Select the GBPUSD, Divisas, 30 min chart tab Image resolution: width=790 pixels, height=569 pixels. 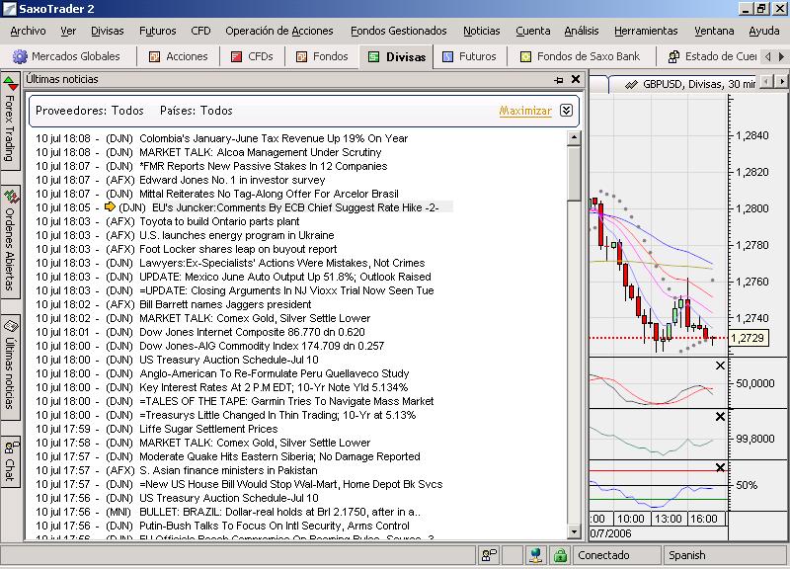[688, 84]
